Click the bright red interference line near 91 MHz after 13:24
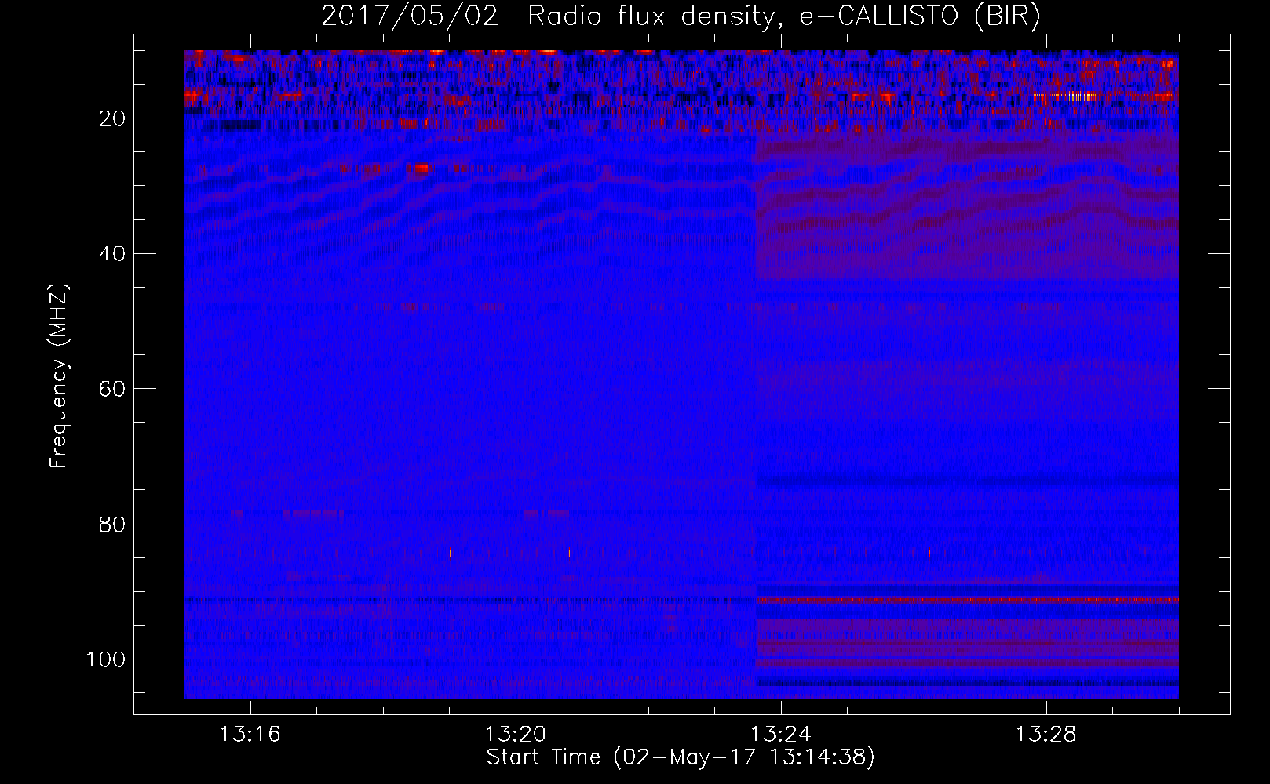The height and width of the screenshot is (784, 1270). [x=967, y=600]
